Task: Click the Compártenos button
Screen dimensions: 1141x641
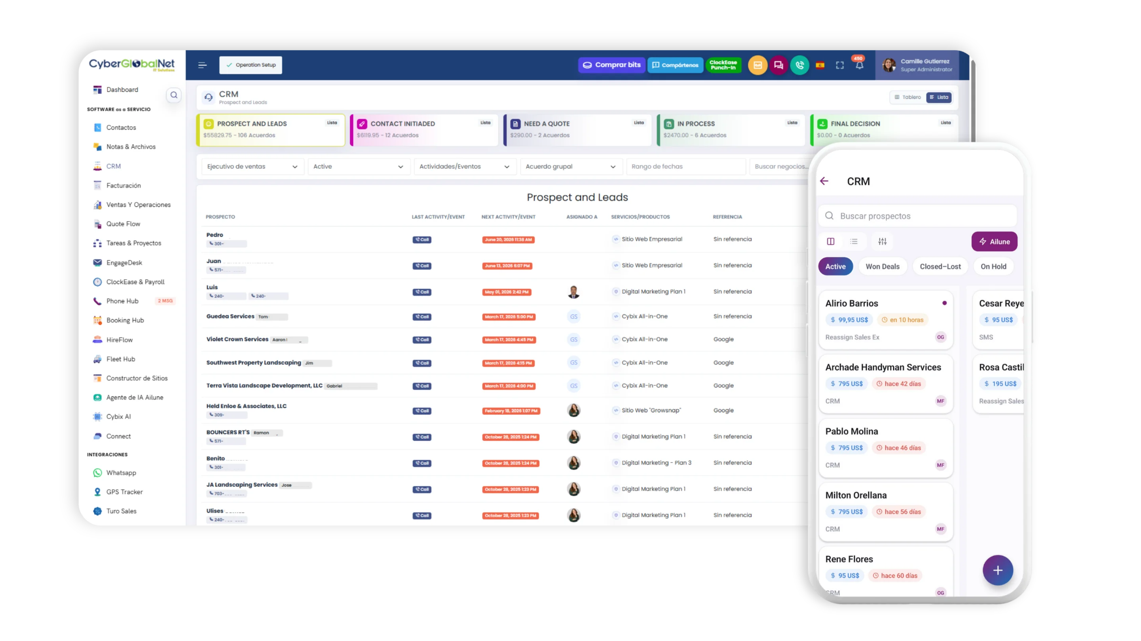Action: [675, 65]
